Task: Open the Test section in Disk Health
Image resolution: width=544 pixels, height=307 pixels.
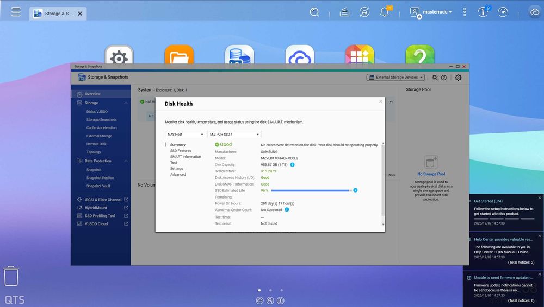Action: [174, 162]
